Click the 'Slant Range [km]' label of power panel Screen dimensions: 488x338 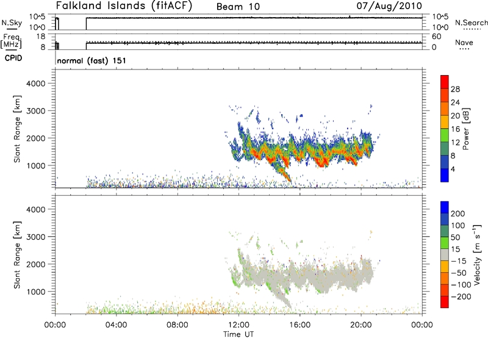click(17, 129)
